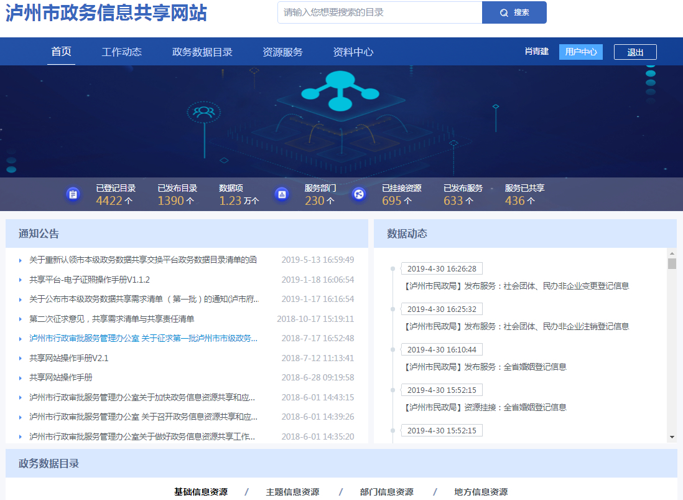
Task: Click the 数据动态 scrollbar thumb
Action: click(x=672, y=264)
